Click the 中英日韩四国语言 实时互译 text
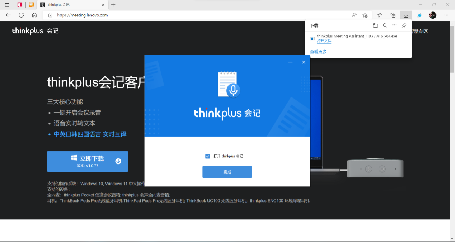Viewport: 456px width, 243px height. click(x=90, y=134)
